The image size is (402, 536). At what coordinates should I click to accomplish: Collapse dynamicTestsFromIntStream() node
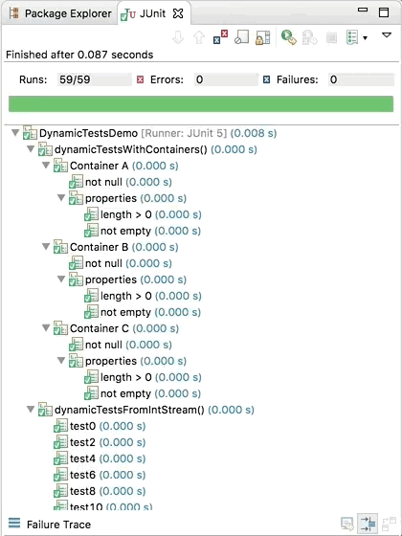(31, 410)
